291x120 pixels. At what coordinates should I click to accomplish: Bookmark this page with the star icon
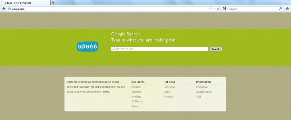point(211,9)
